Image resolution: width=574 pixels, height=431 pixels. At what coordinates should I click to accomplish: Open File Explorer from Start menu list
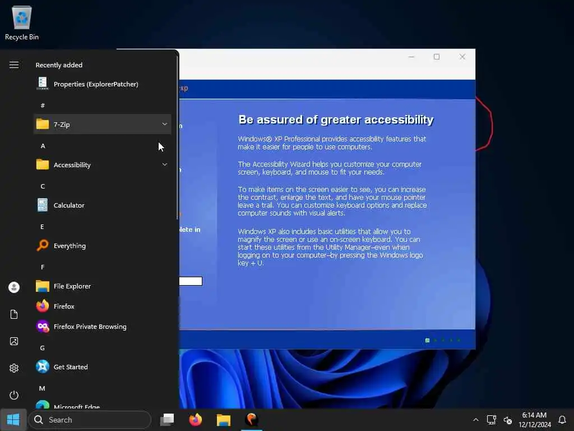[x=102, y=286]
